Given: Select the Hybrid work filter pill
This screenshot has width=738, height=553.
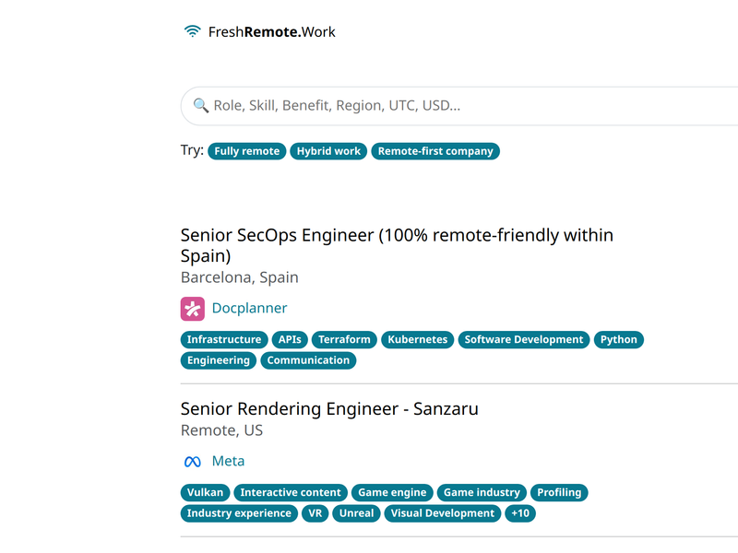Looking at the screenshot, I should click(x=327, y=150).
